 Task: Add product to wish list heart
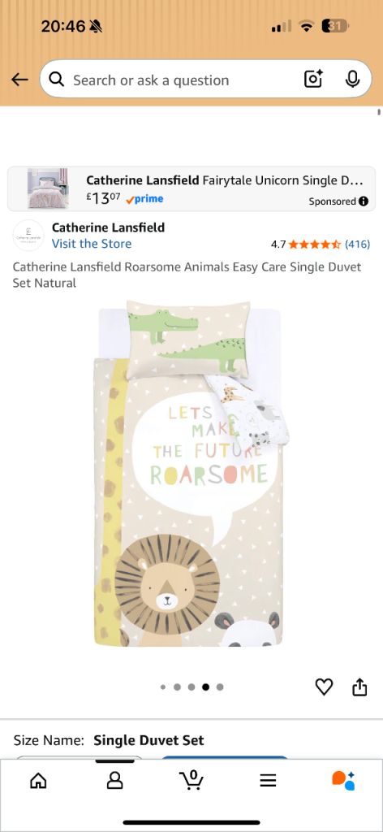coord(325,687)
